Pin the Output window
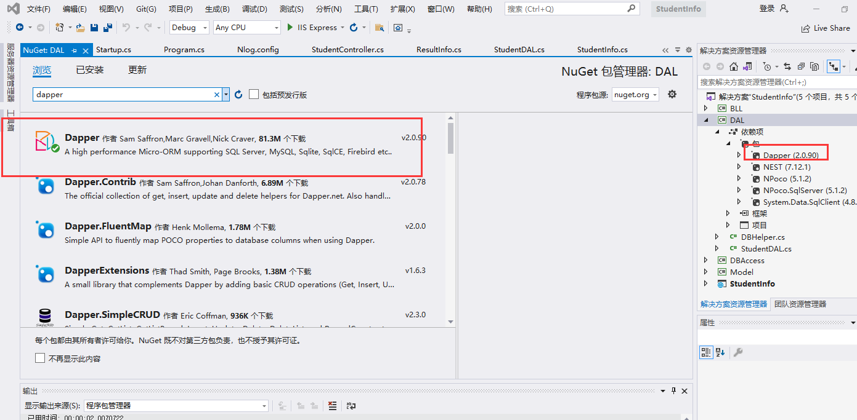857x420 pixels. coord(673,390)
